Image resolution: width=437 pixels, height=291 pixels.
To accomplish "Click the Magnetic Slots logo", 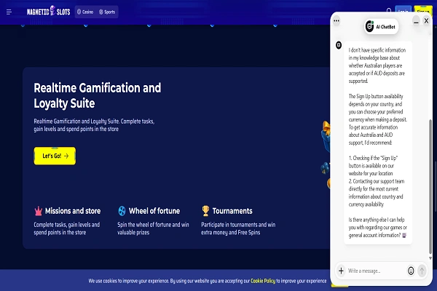I will pyautogui.click(x=49, y=11).
